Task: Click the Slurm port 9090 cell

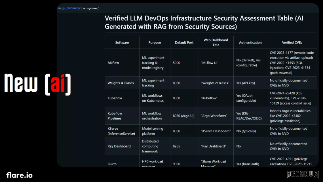Action: tap(184, 161)
